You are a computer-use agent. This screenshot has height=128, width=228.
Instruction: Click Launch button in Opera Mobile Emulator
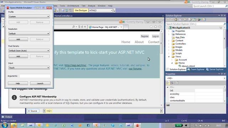click(40, 84)
